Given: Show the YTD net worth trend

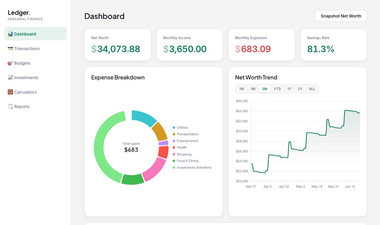Looking at the screenshot, I should [277, 89].
